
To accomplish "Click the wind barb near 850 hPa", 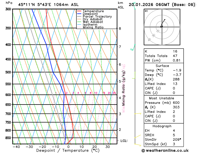I will [138, 136].
